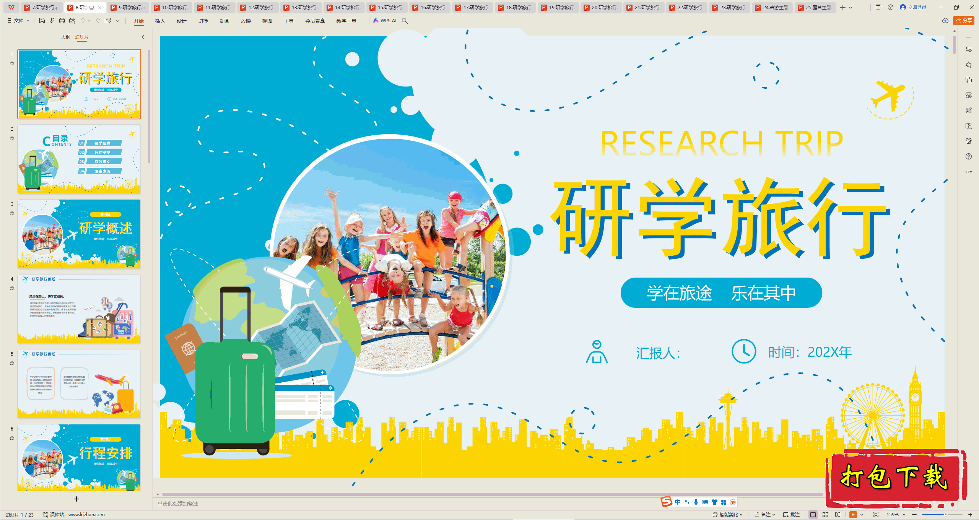
Task: Click the IME soft keyboard icon
Action: 705,502
